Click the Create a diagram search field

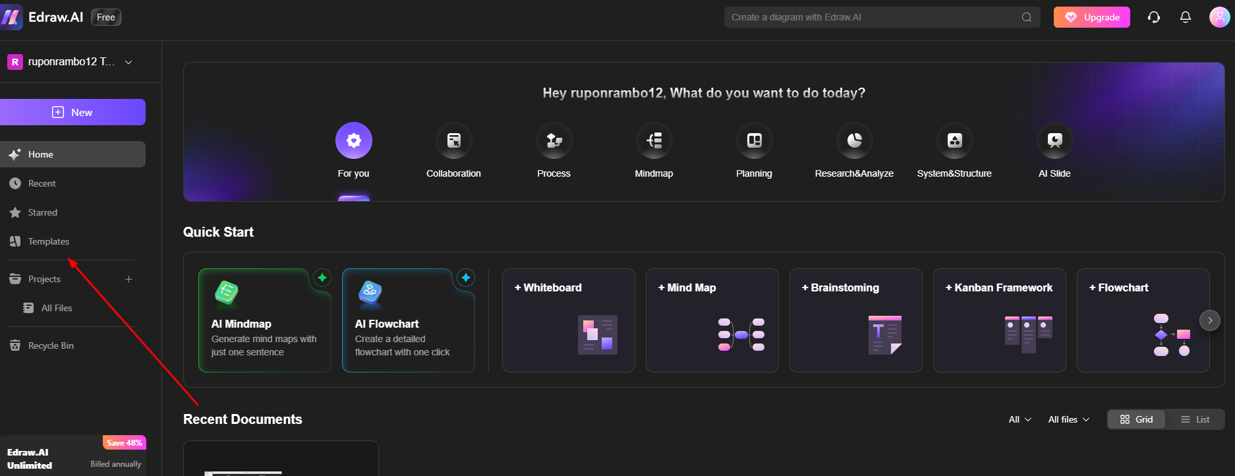pos(882,17)
